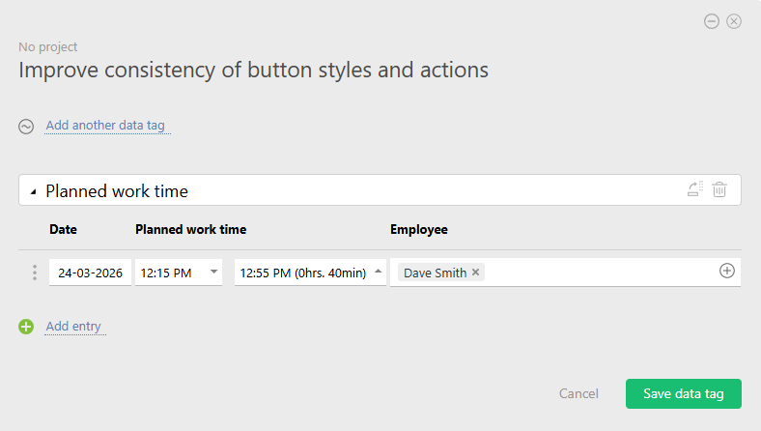761x431 pixels.
Task: Collapse the Planned work time section triangle
Action: (33, 191)
